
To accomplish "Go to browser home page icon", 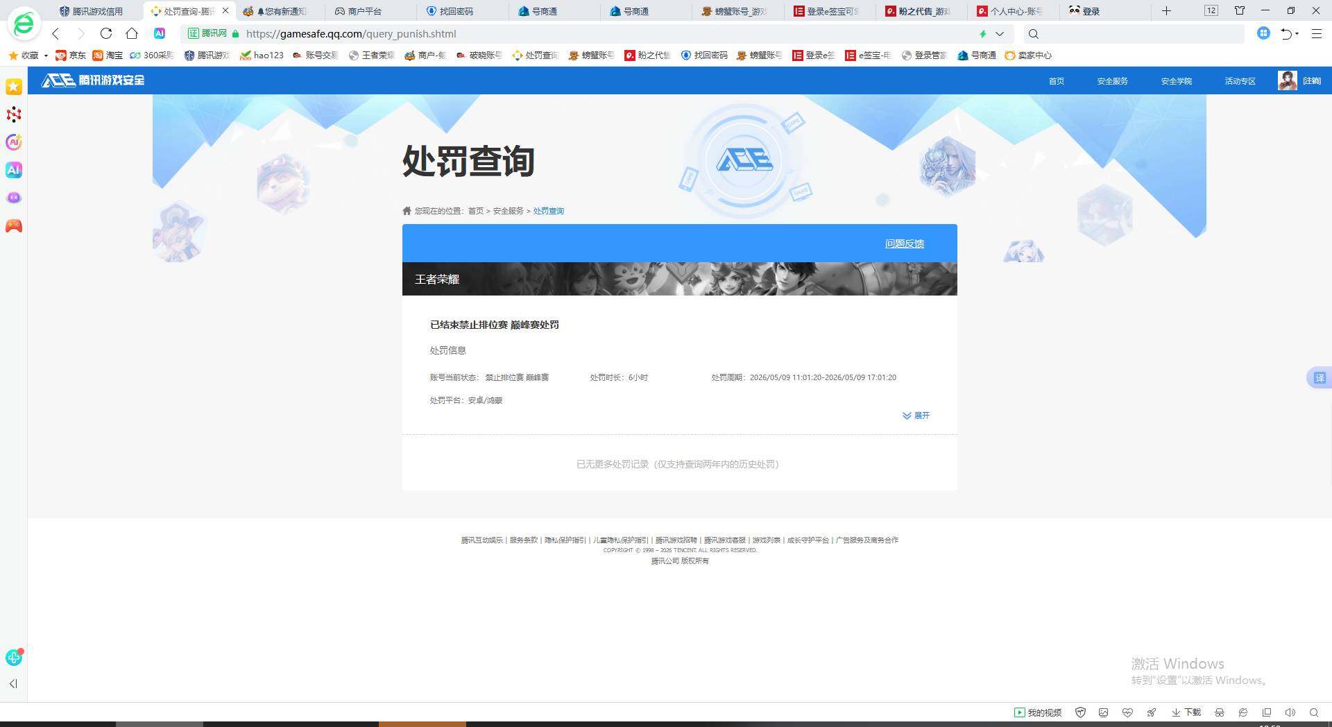I will point(132,33).
